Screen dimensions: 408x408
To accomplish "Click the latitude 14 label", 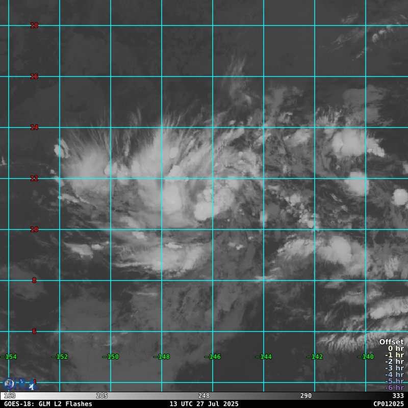I will pos(34,127).
